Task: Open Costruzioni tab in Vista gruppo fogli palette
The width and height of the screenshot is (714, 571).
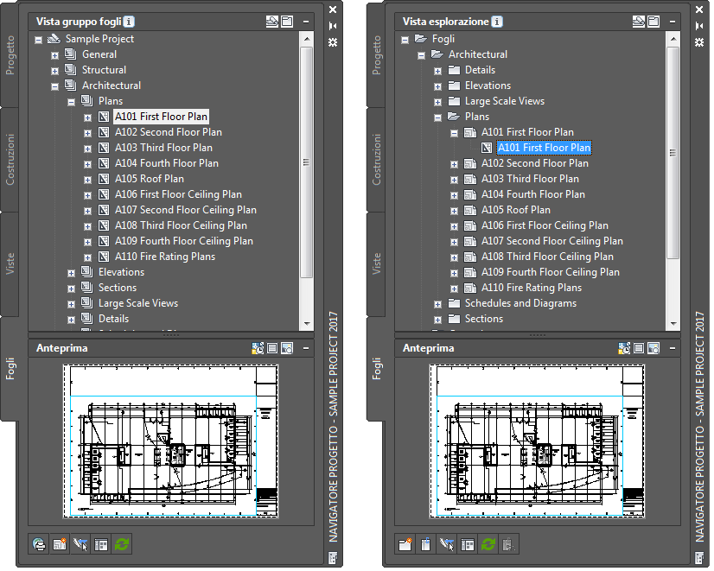Action: coord(10,160)
